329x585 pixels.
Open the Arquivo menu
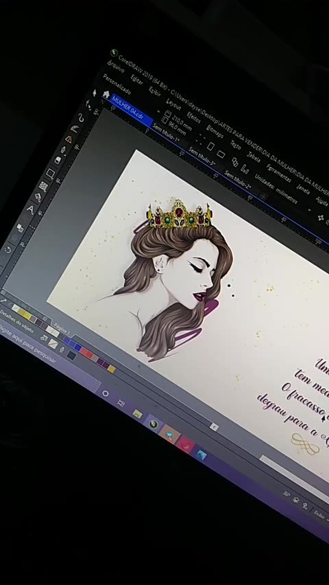coord(116,67)
